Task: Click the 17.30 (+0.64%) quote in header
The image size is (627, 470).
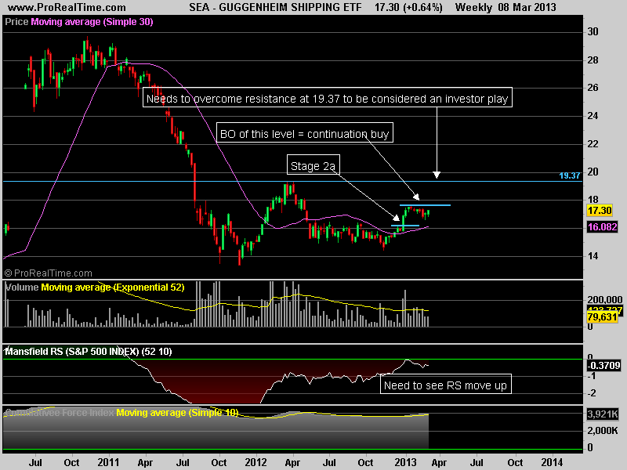Action: [x=408, y=7]
